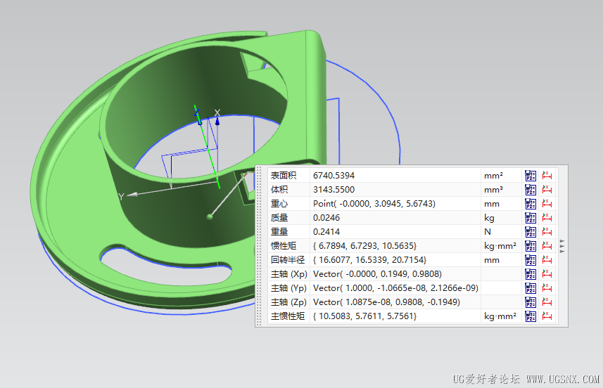603x388 pixels.
Task: Select the surface area value 6740.5394
Action: [334, 176]
